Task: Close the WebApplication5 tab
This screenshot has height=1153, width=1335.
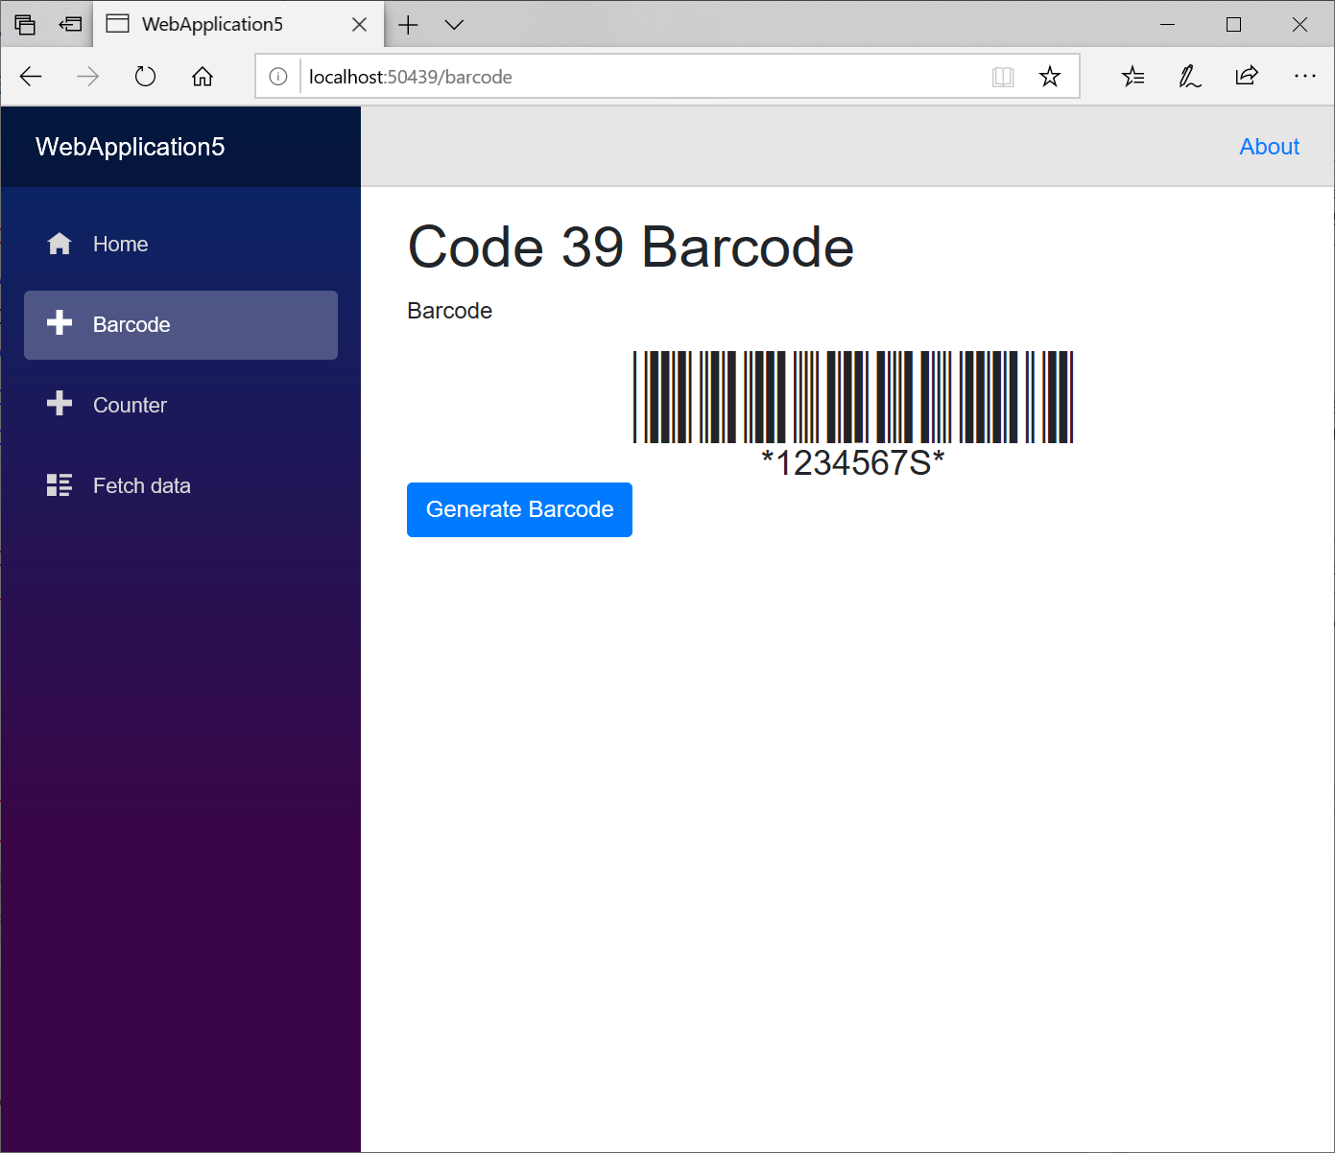Action: point(359,25)
